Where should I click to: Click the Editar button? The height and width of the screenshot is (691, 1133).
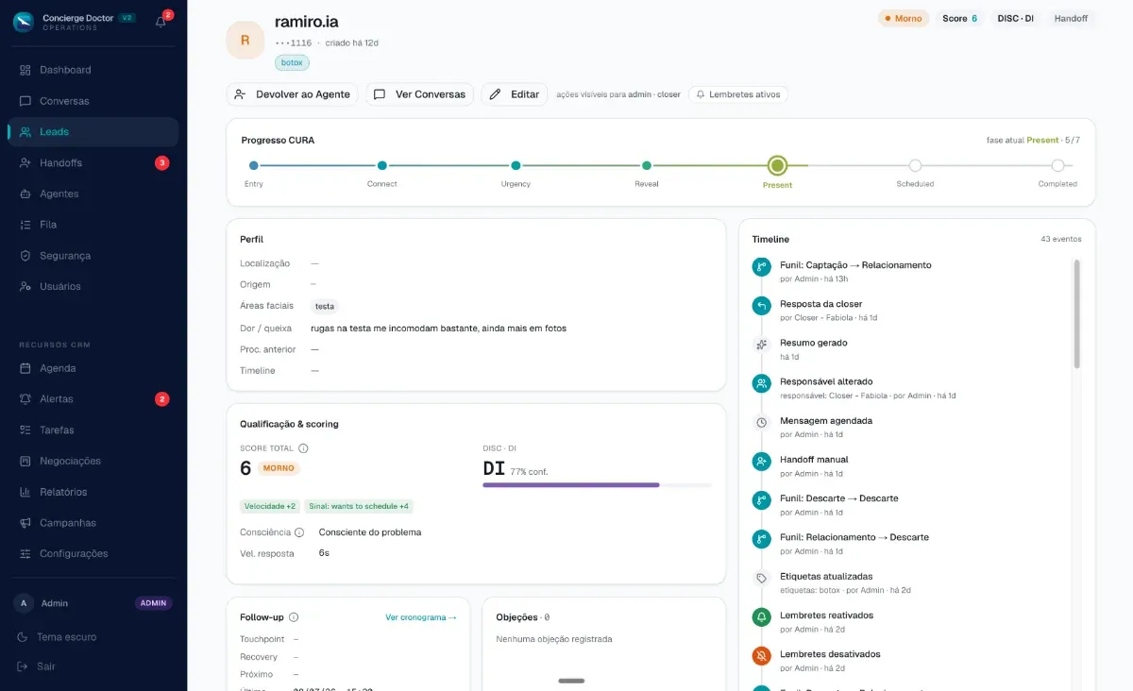coord(515,94)
